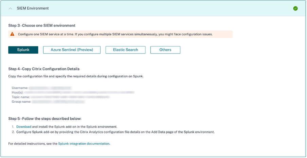Choose Azure Sentinel (Preview) environment

[72, 50]
